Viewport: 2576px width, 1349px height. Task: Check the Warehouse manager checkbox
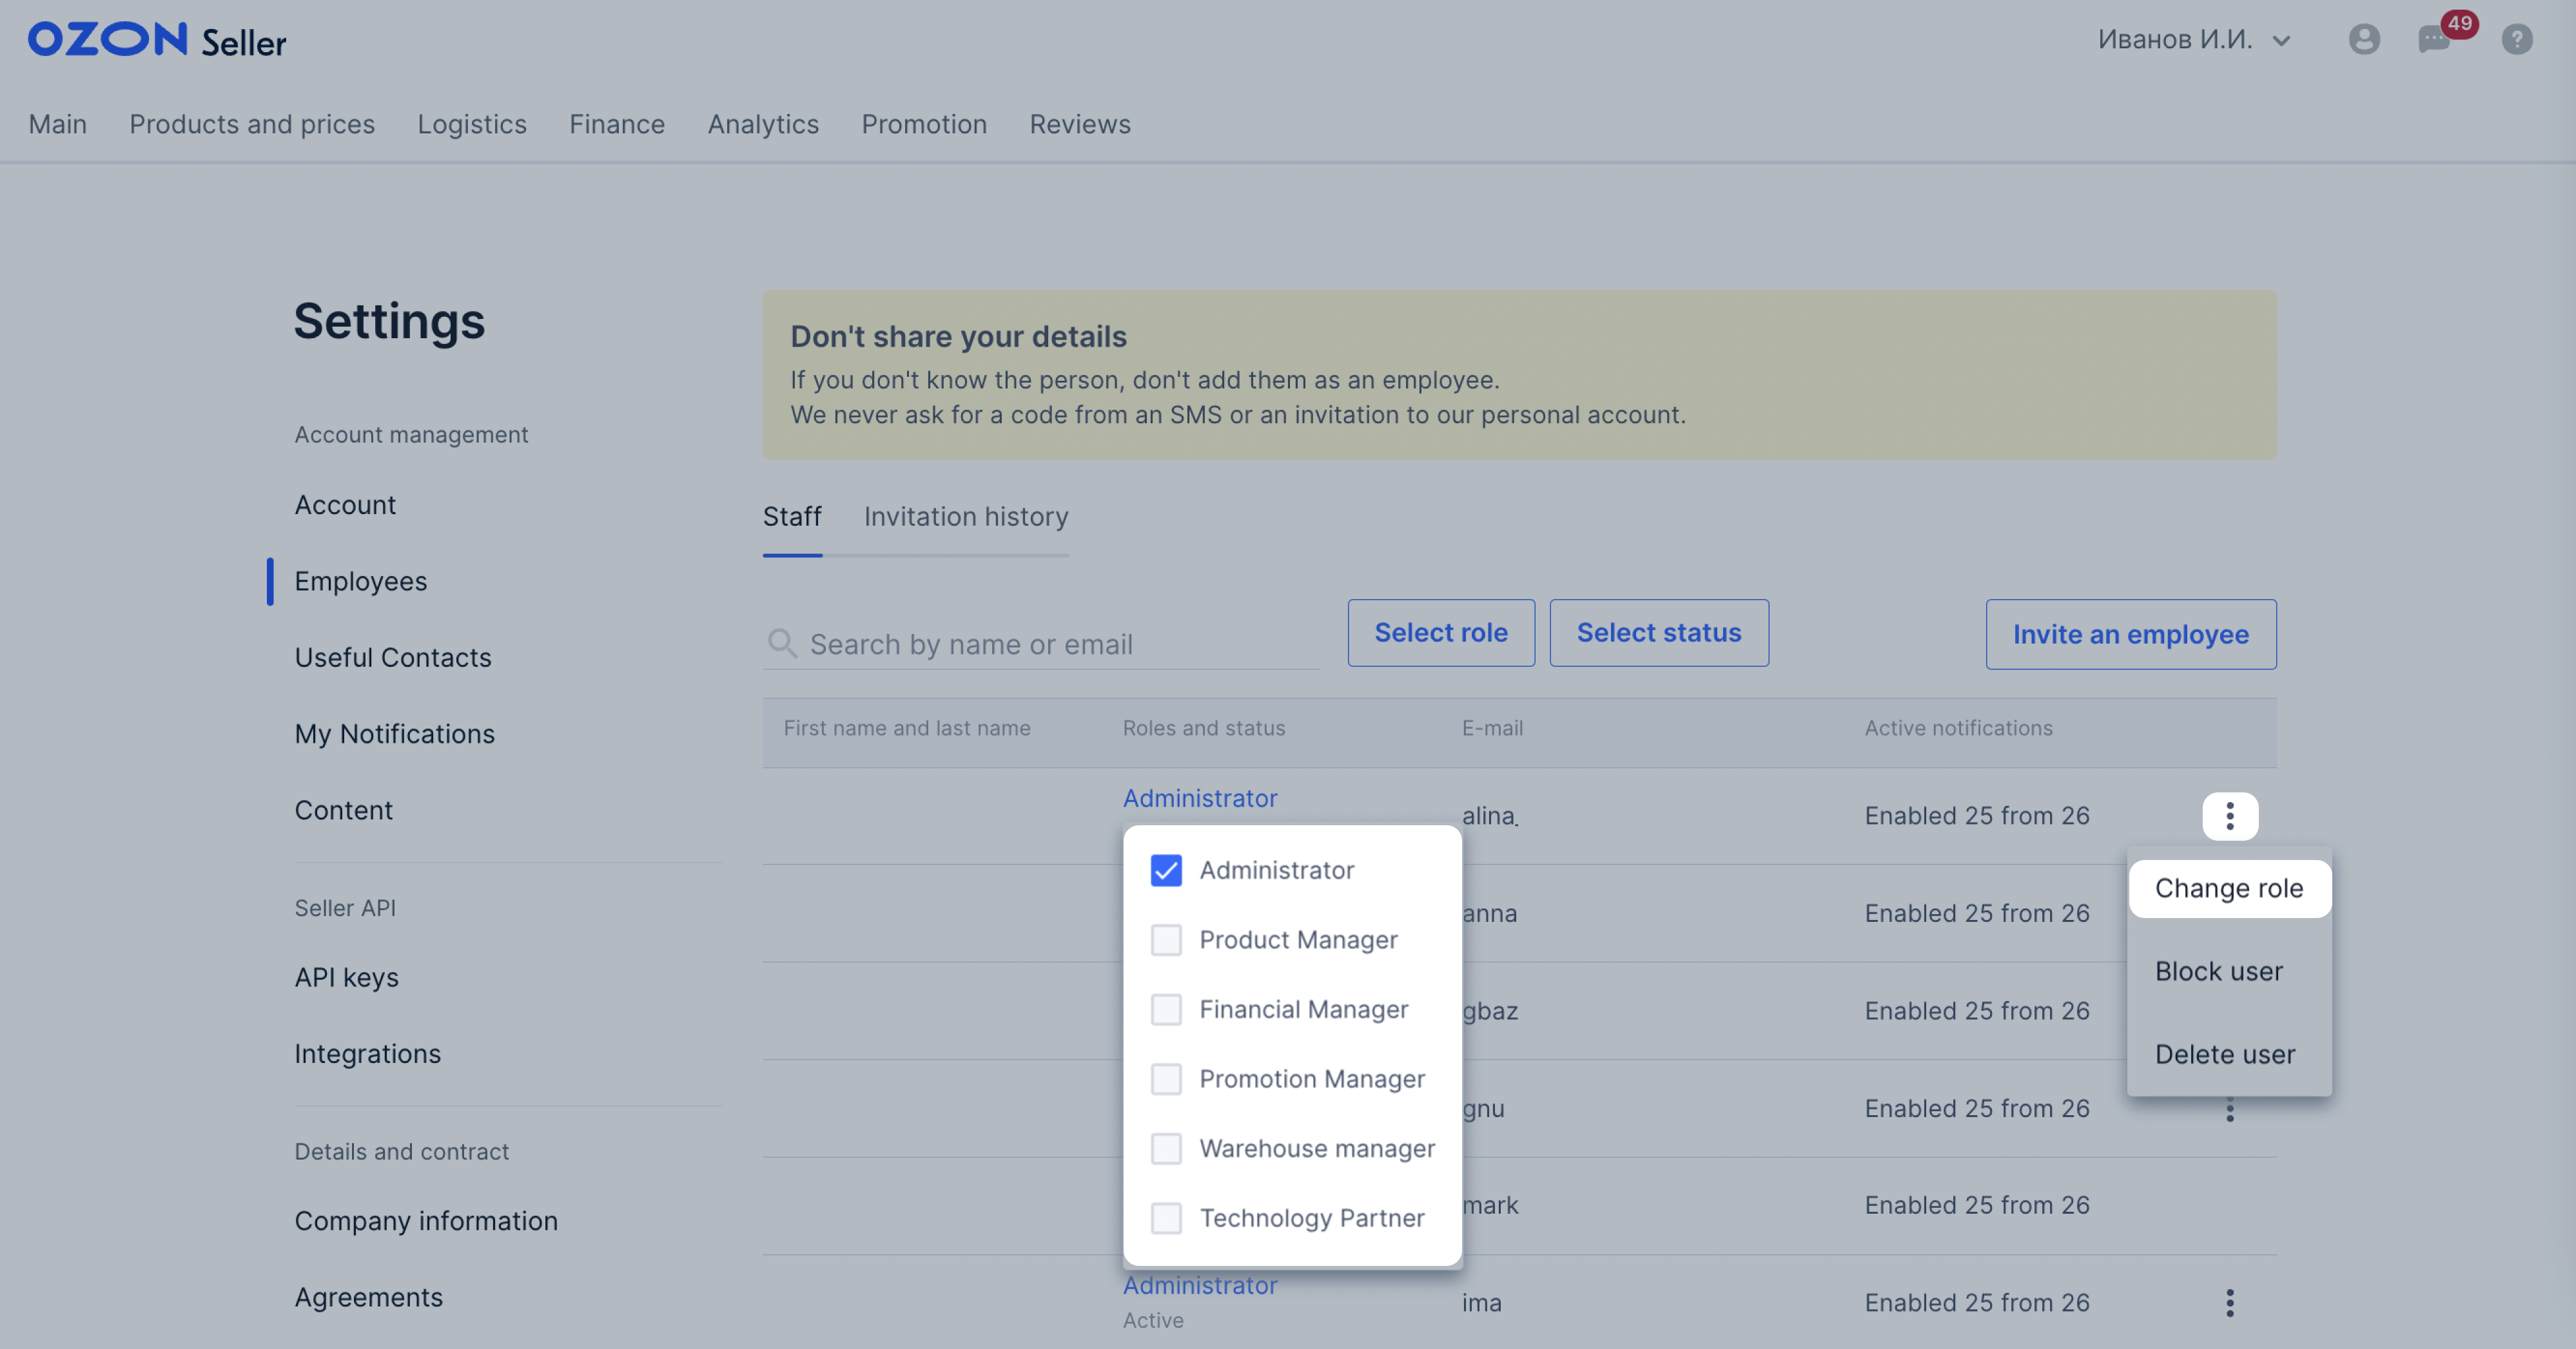point(1166,1148)
